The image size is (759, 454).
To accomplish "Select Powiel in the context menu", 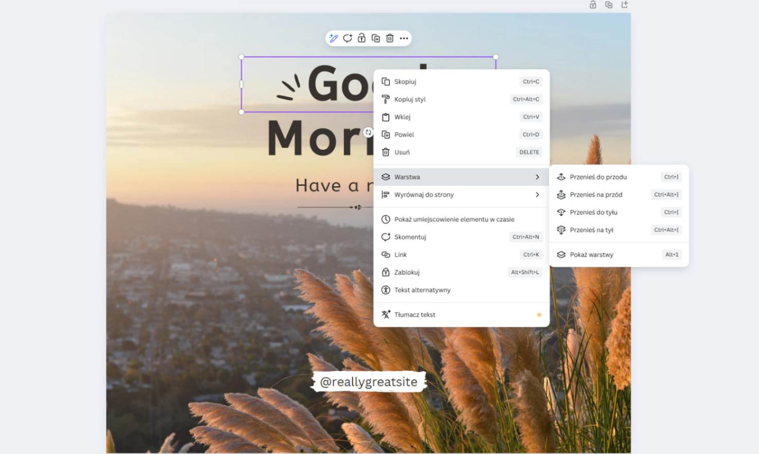I will [461, 134].
